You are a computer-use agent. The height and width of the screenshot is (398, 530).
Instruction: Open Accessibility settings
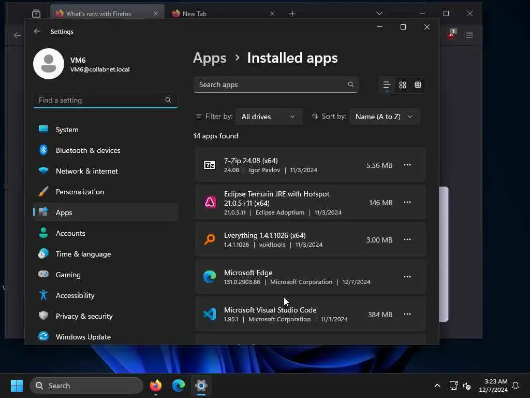106,295
